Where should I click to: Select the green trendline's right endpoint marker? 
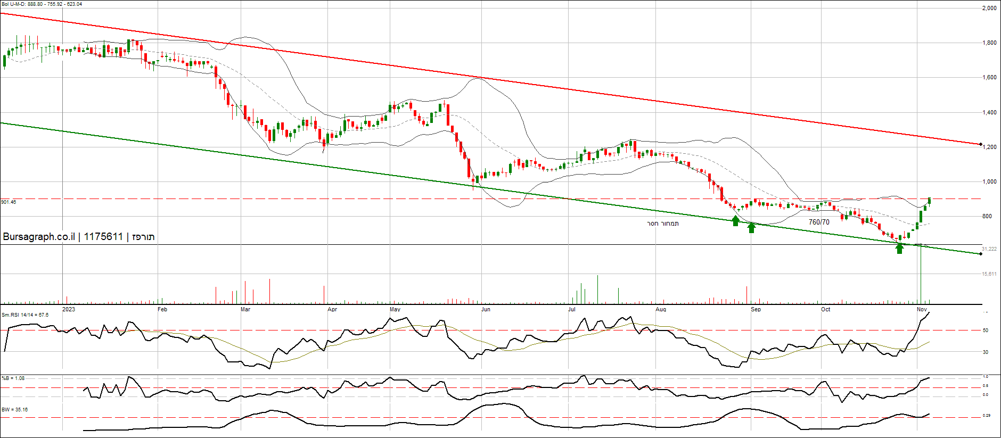click(981, 254)
